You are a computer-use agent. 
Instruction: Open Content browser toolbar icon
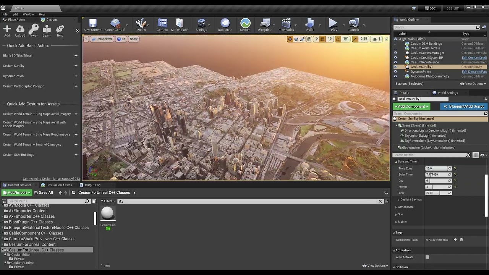click(162, 25)
